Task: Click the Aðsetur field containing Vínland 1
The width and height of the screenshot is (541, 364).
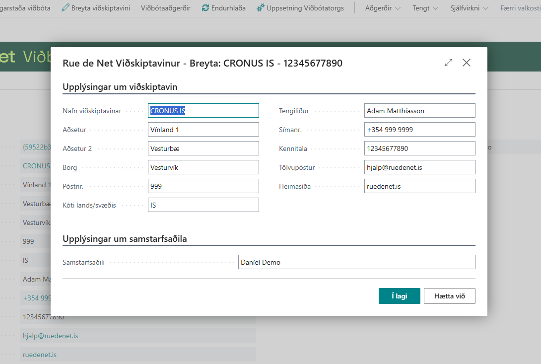Action: [203, 130]
